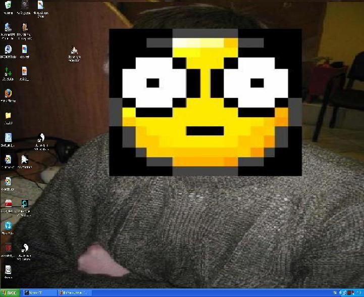Switch to second taskbar window with yellow icon
364x297 pixels.
coord(74,293)
